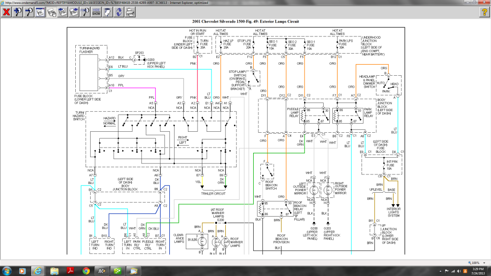Screen dimensions: 491x276
Task: Go to the previous figure
Action: (x=63, y=12)
